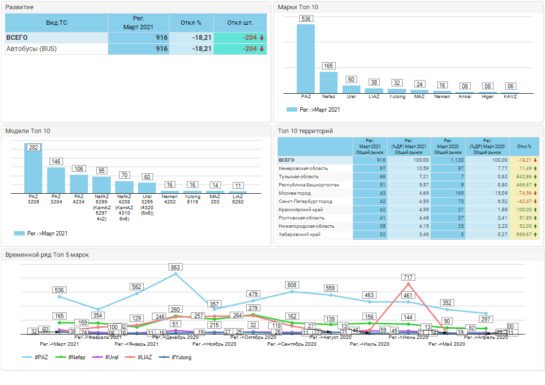Viewport: 545px width, 385px height.
Task: Click the PAZ 3205 bar in Модели Топ 10
Action: click(34, 170)
